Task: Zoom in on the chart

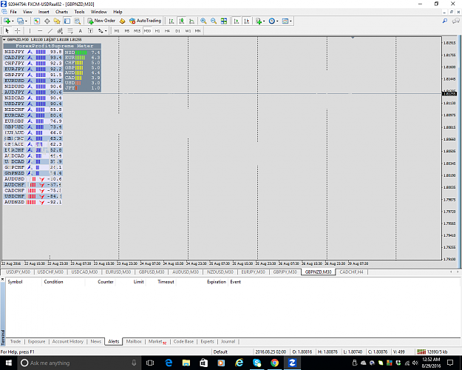Action: pos(203,21)
